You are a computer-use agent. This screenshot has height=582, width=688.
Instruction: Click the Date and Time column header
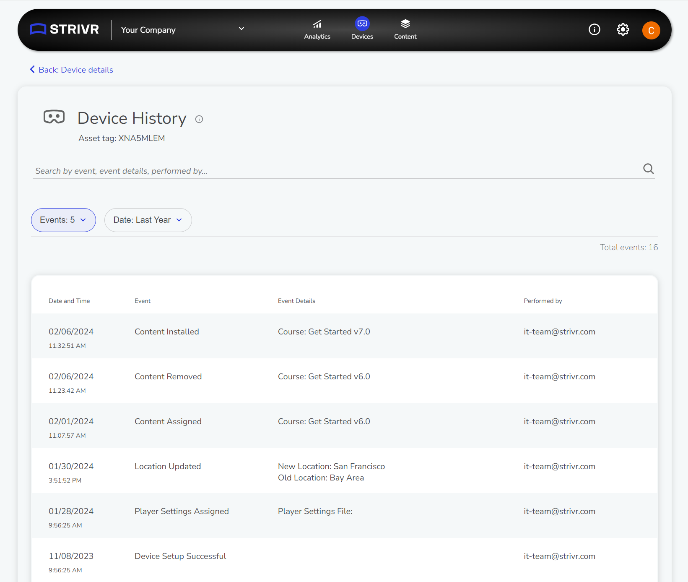tap(69, 301)
